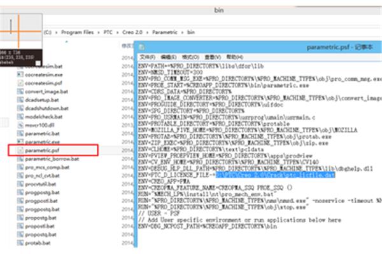Viewport: 382px width, 254px height.
Task: Expand the arrow after (C:) in address bar
Action: click(56, 32)
